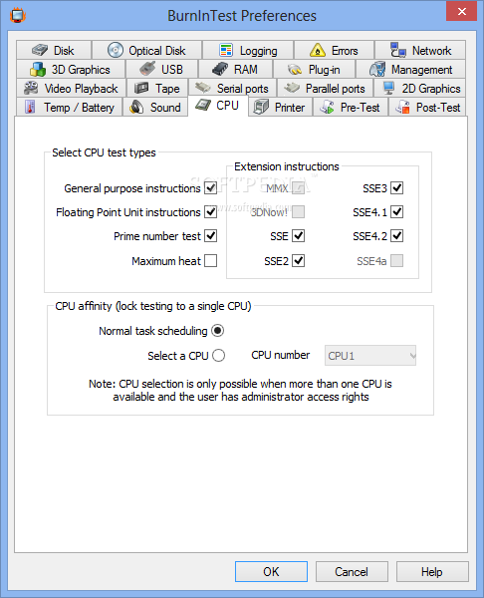Click the hard drive icon on Disk tab
Image resolution: width=484 pixels, height=598 pixels.
point(40,50)
